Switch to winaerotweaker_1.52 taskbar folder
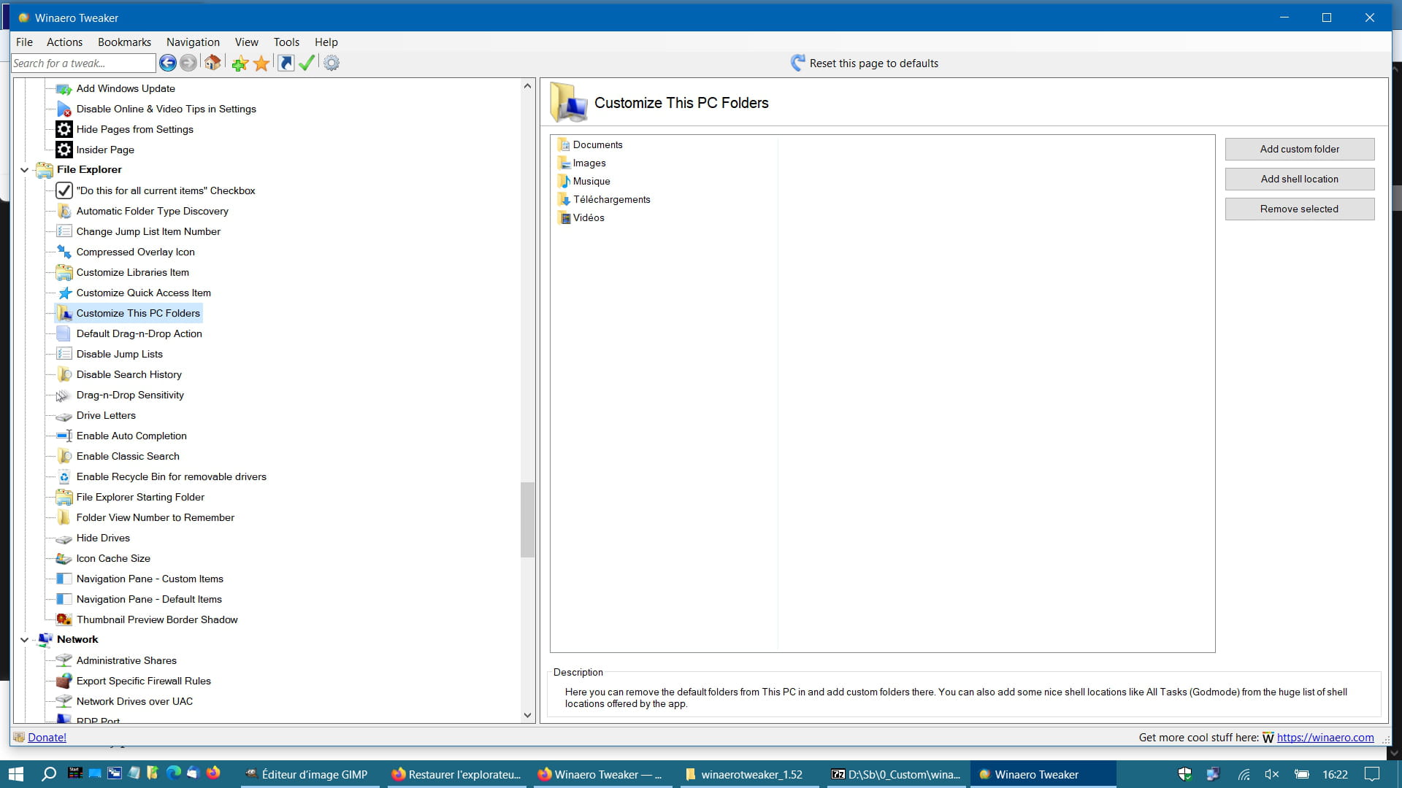Screen dimensions: 1402x788 [749, 774]
